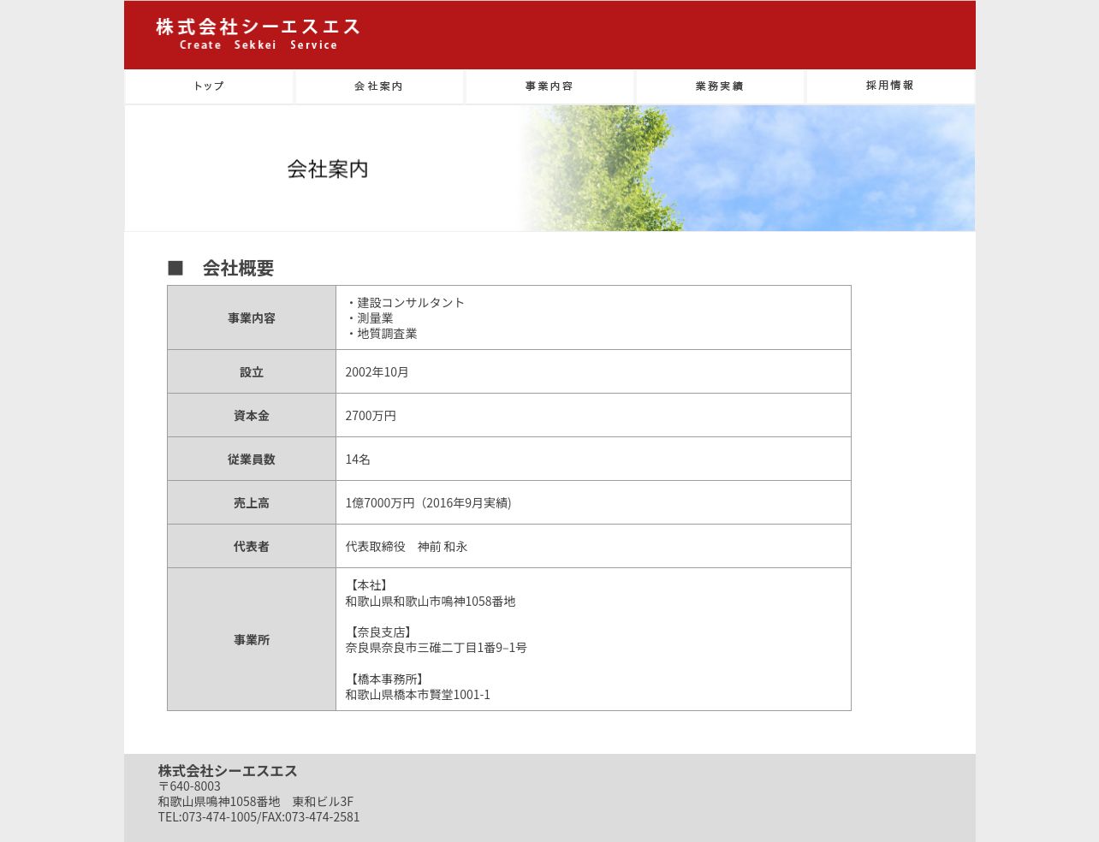The image size is (1099, 842).
Task: Open the 会社案内 navigation tab
Action: pos(379,86)
